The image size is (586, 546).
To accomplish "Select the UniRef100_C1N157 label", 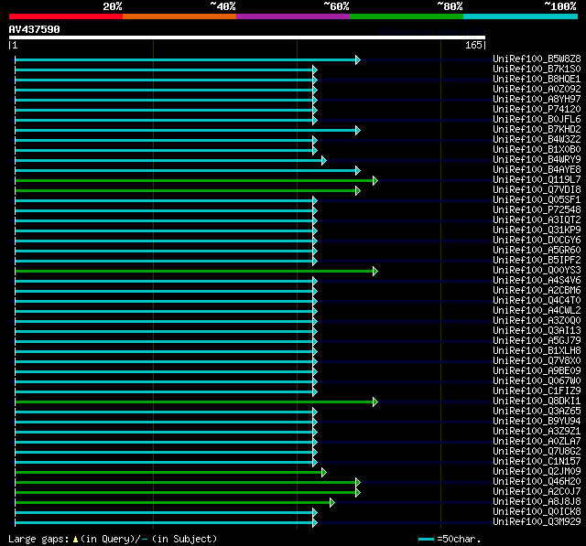I will 537,462.
